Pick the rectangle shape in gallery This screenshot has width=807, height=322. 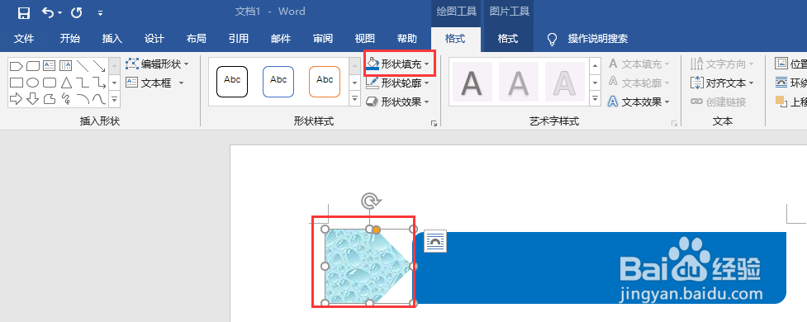point(17,83)
